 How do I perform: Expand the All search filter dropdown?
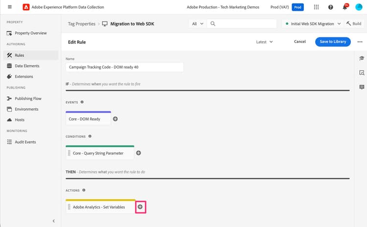point(197,23)
